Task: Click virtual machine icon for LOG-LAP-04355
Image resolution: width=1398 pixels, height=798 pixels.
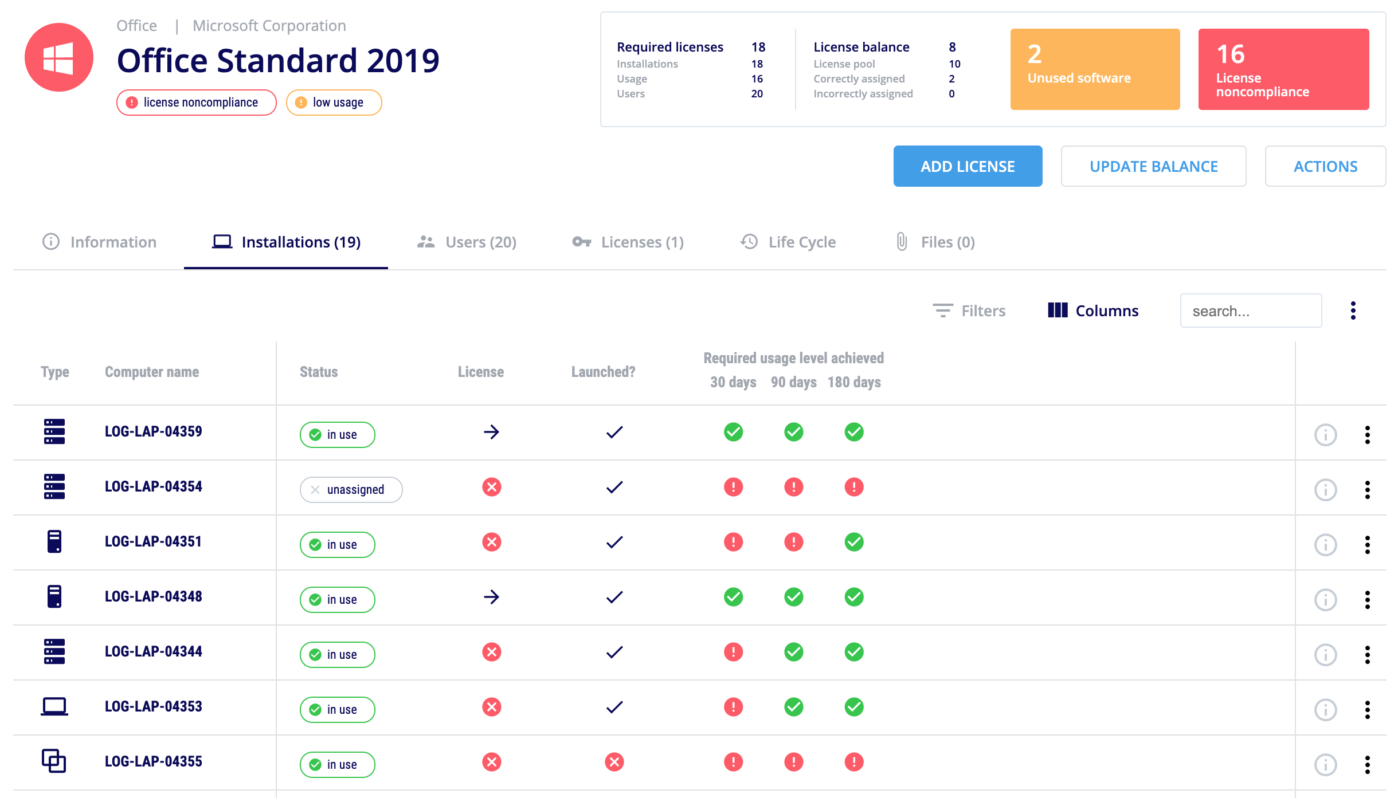Action: coord(54,761)
